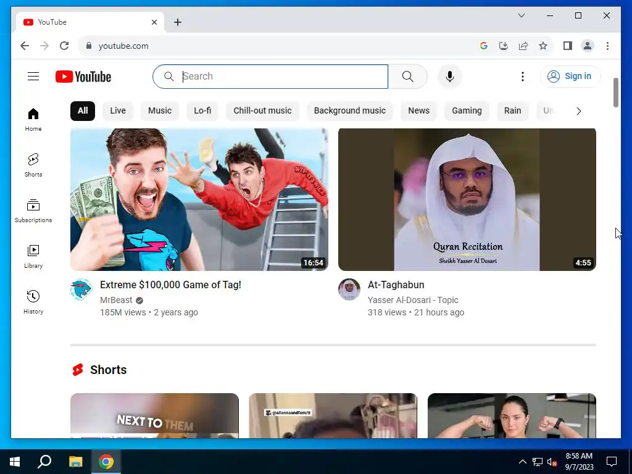Viewport: 632px width, 474px height.
Task: Show hidden system tray icons
Action: (522, 462)
